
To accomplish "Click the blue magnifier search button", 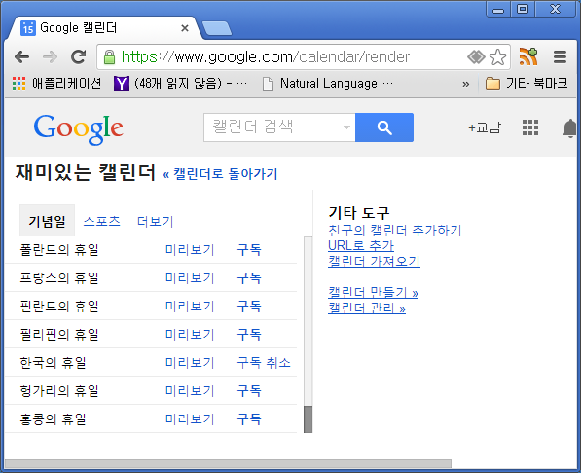I will [x=384, y=127].
